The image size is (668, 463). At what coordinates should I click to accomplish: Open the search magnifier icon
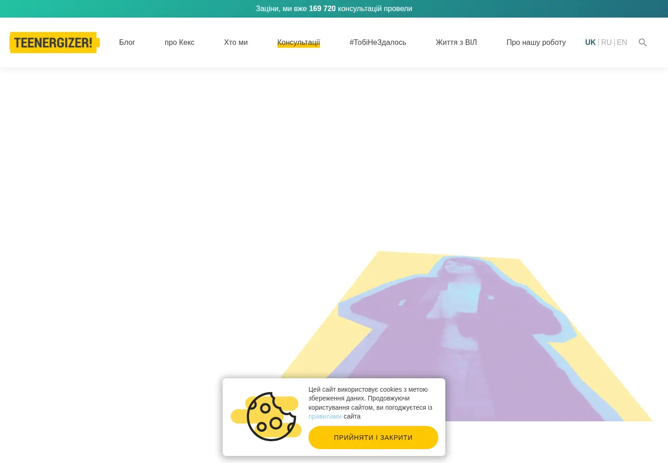(642, 43)
